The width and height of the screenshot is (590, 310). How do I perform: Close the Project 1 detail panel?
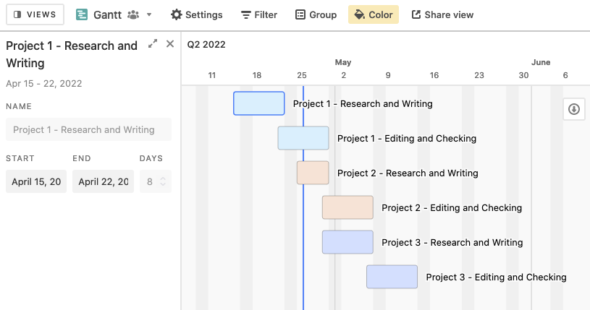(170, 44)
